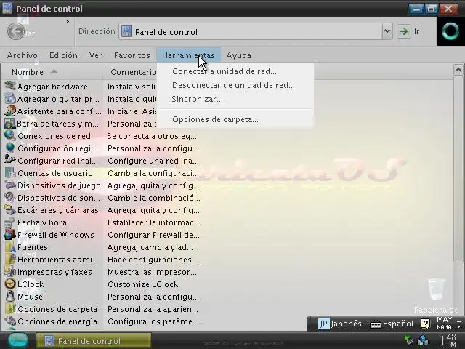This screenshot has height=349, width=465.
Task: Click 'Agrega, cambia y ad...' comment
Action: pyautogui.click(x=150, y=247)
